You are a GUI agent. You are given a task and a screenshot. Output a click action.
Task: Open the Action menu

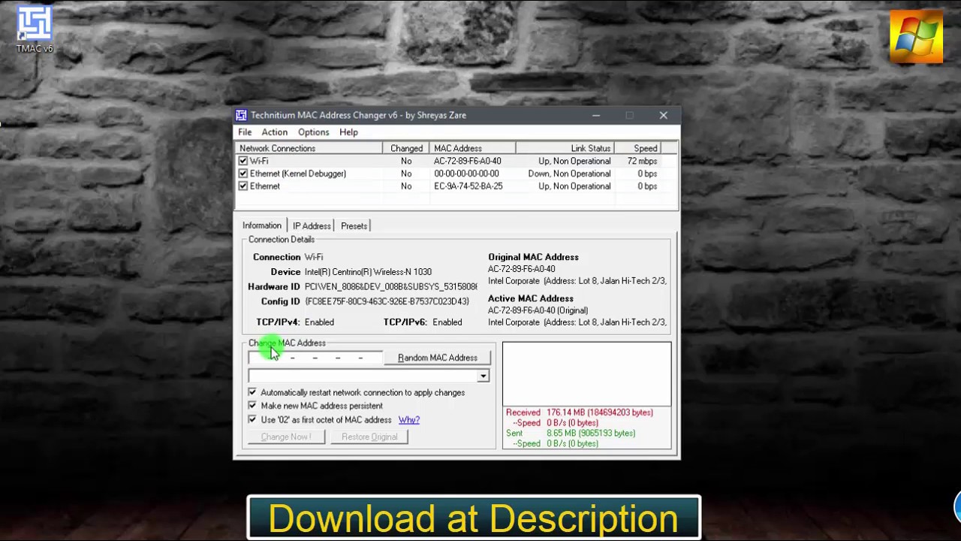(274, 132)
